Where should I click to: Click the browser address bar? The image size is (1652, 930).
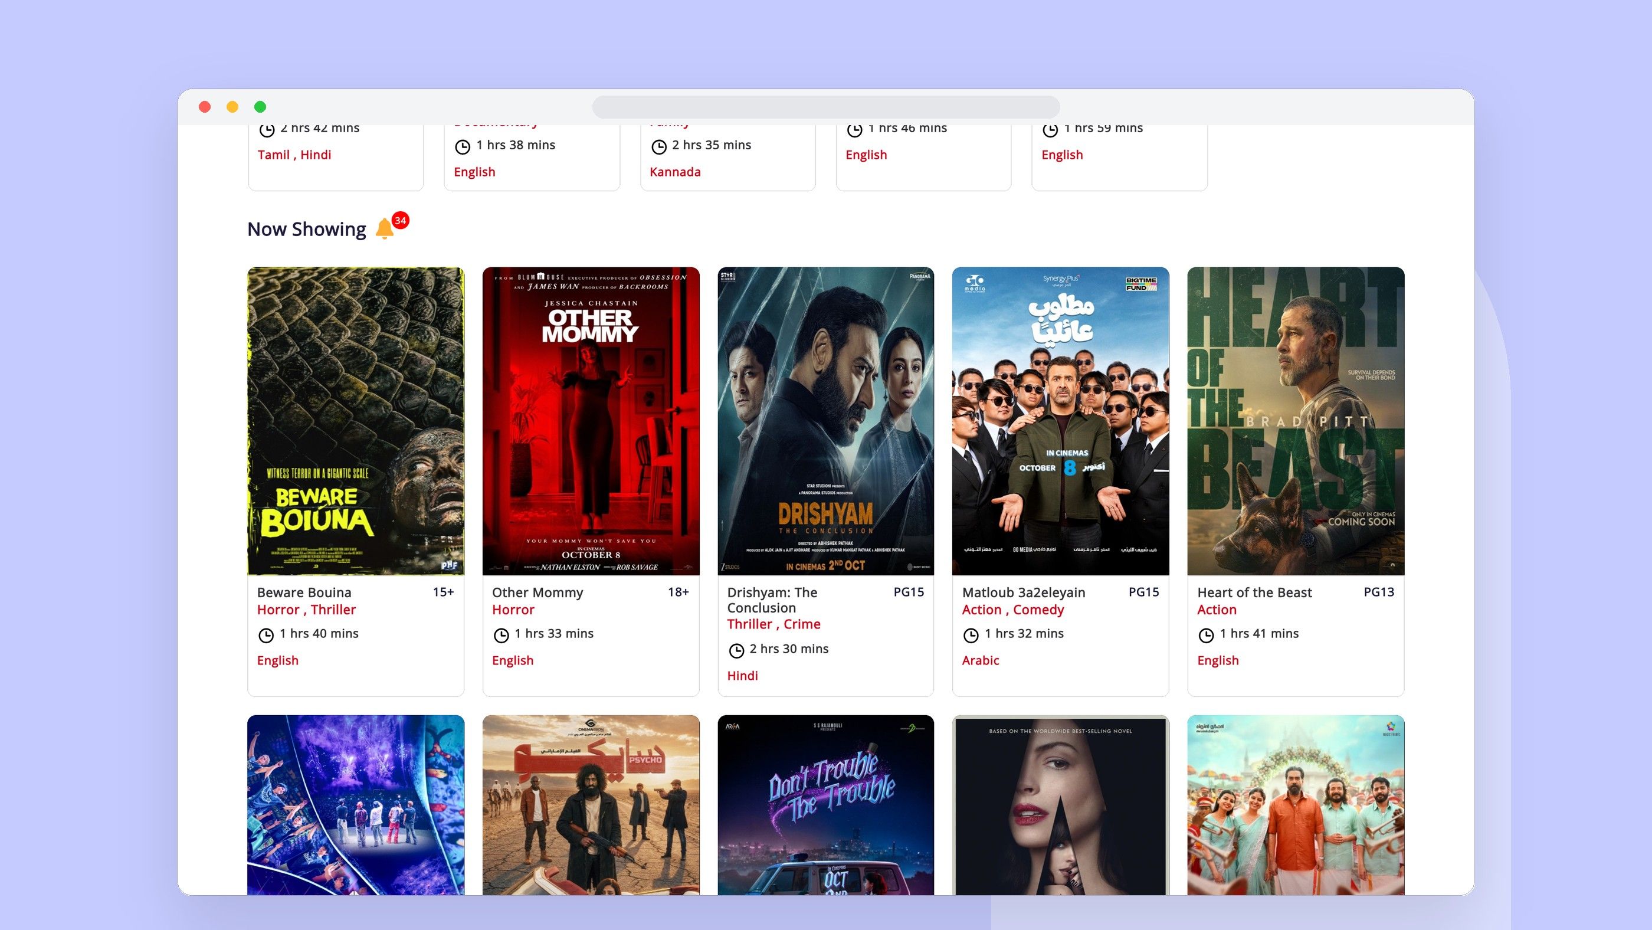(825, 106)
